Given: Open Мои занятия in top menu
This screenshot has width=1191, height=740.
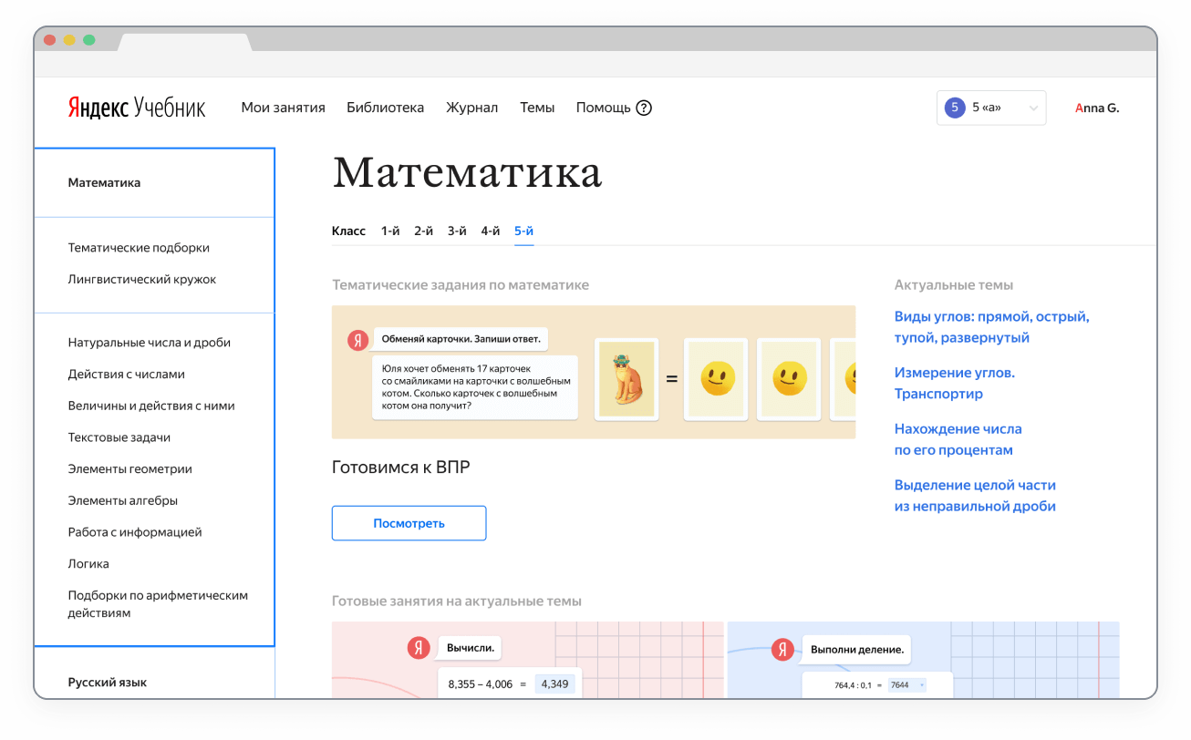Looking at the screenshot, I should click(283, 108).
